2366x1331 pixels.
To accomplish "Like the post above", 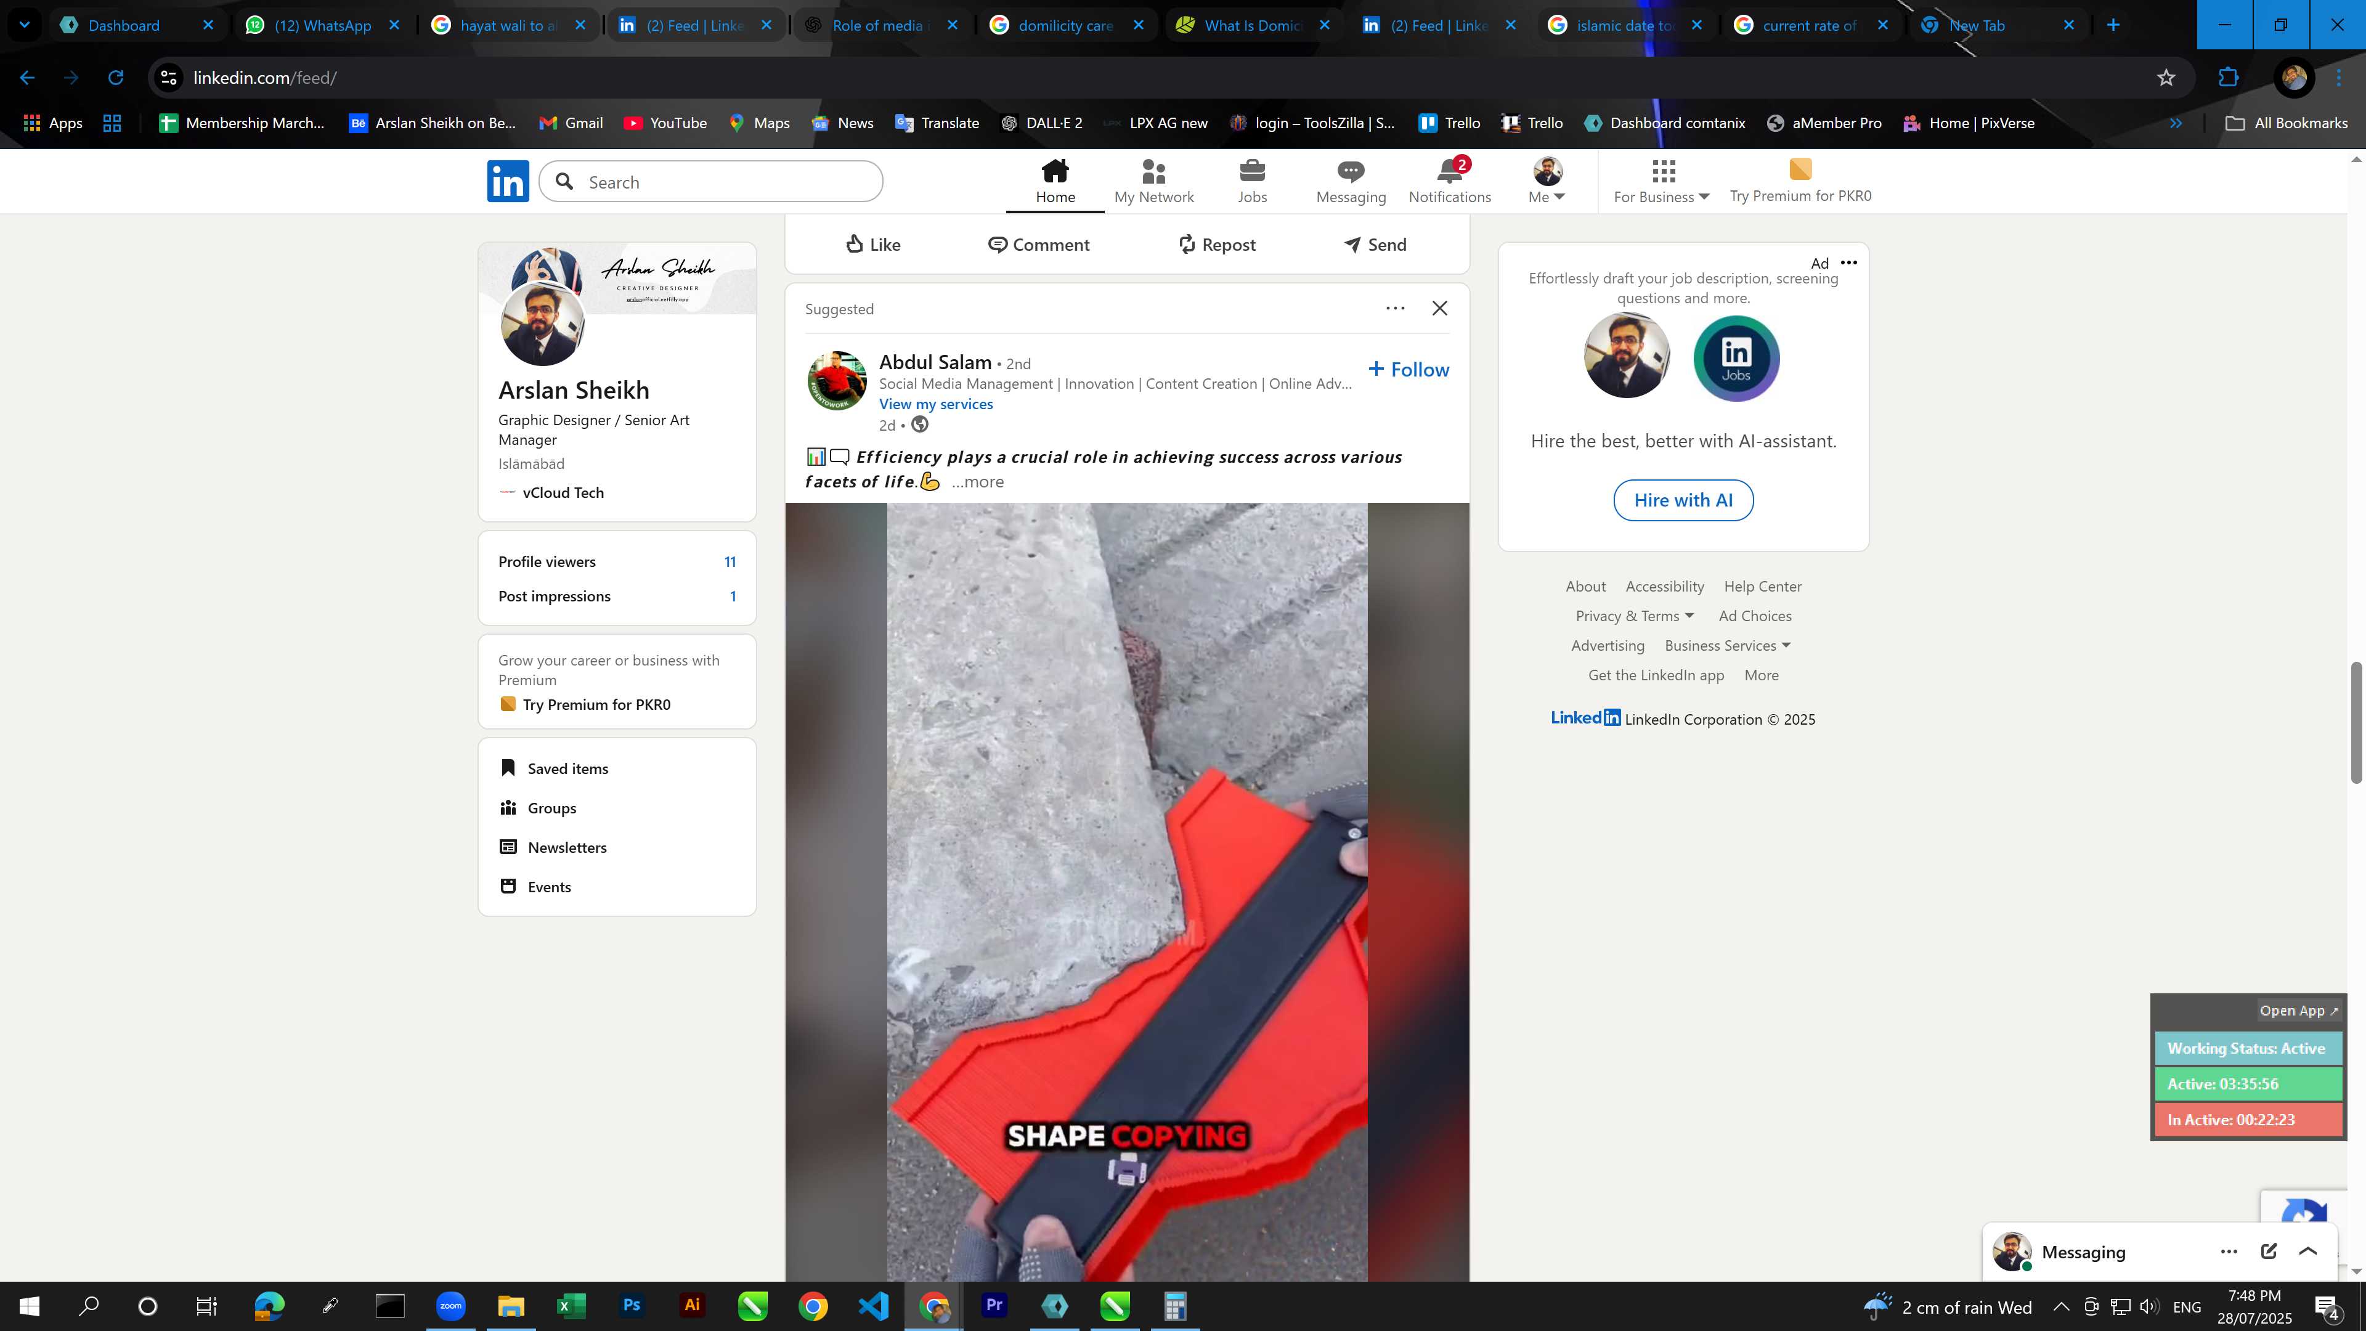I will (872, 245).
